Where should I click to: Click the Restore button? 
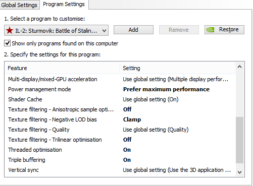[x=224, y=30]
